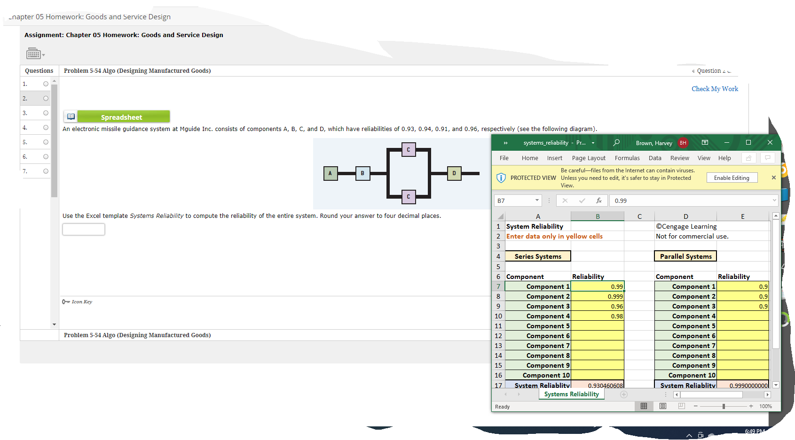Select column B header in Excel

(x=598, y=216)
